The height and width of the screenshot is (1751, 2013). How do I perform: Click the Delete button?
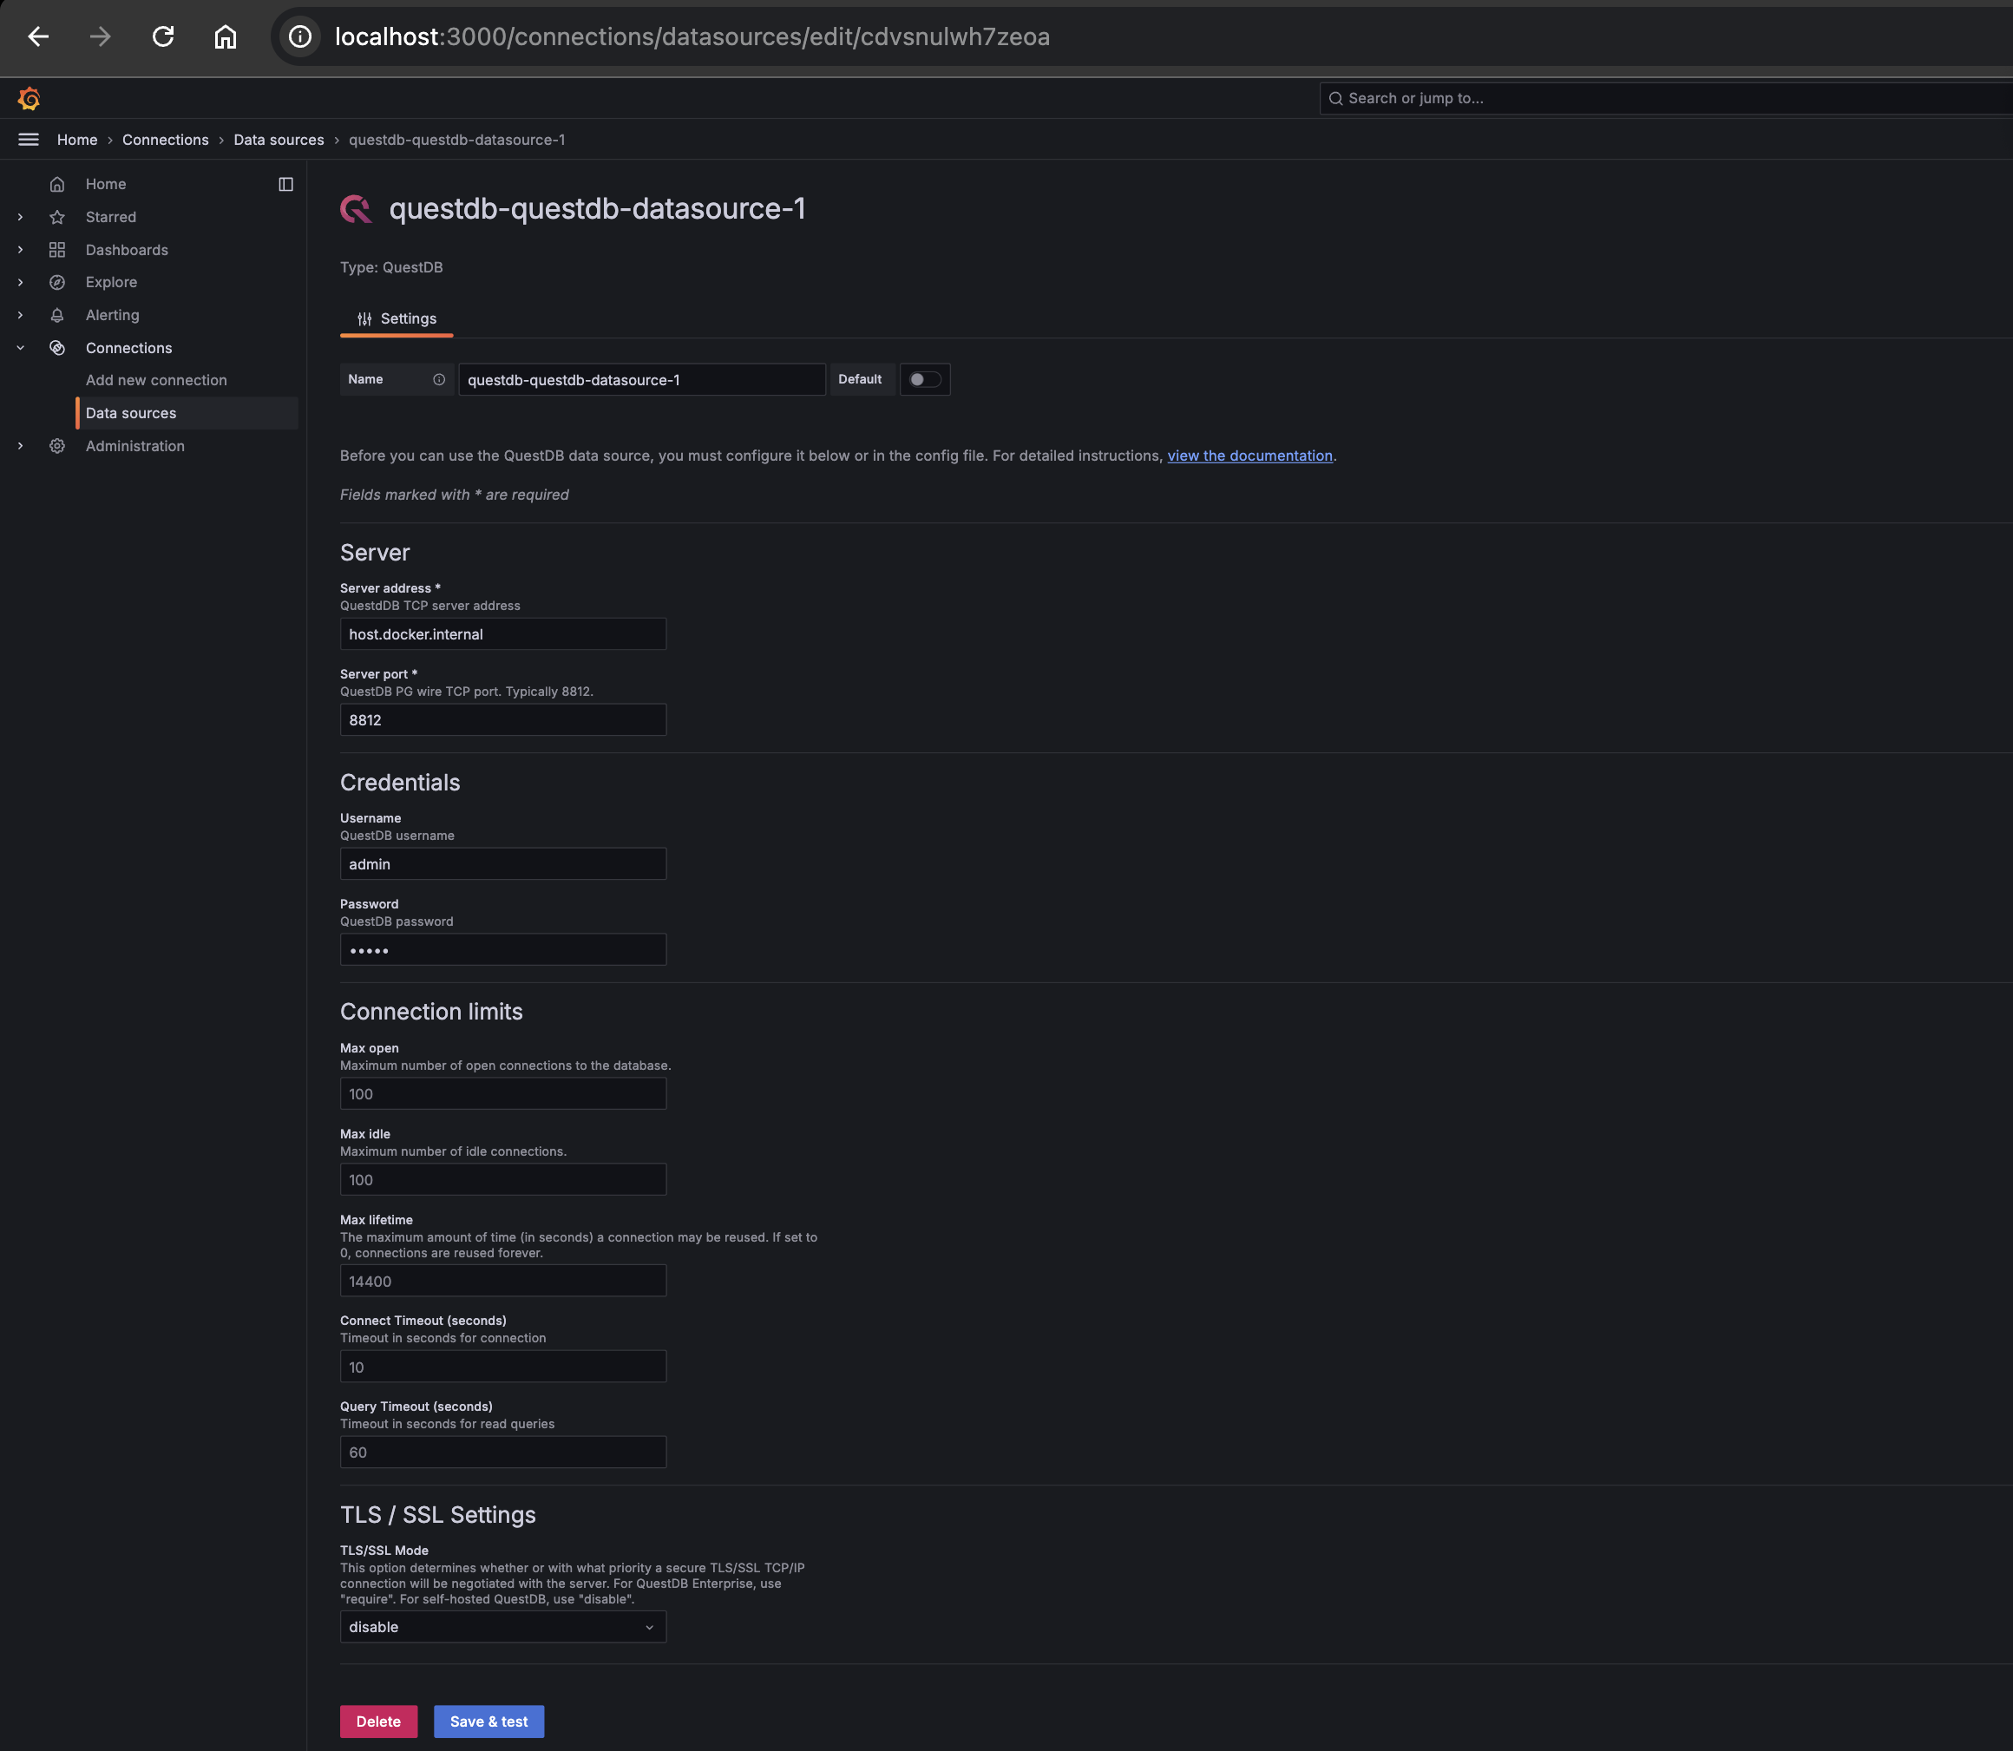(378, 1721)
